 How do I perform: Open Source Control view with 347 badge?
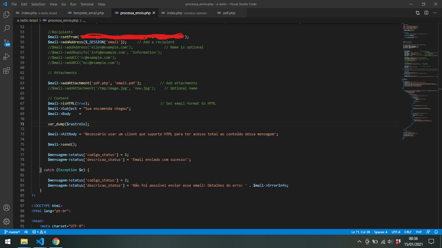pos(6,43)
